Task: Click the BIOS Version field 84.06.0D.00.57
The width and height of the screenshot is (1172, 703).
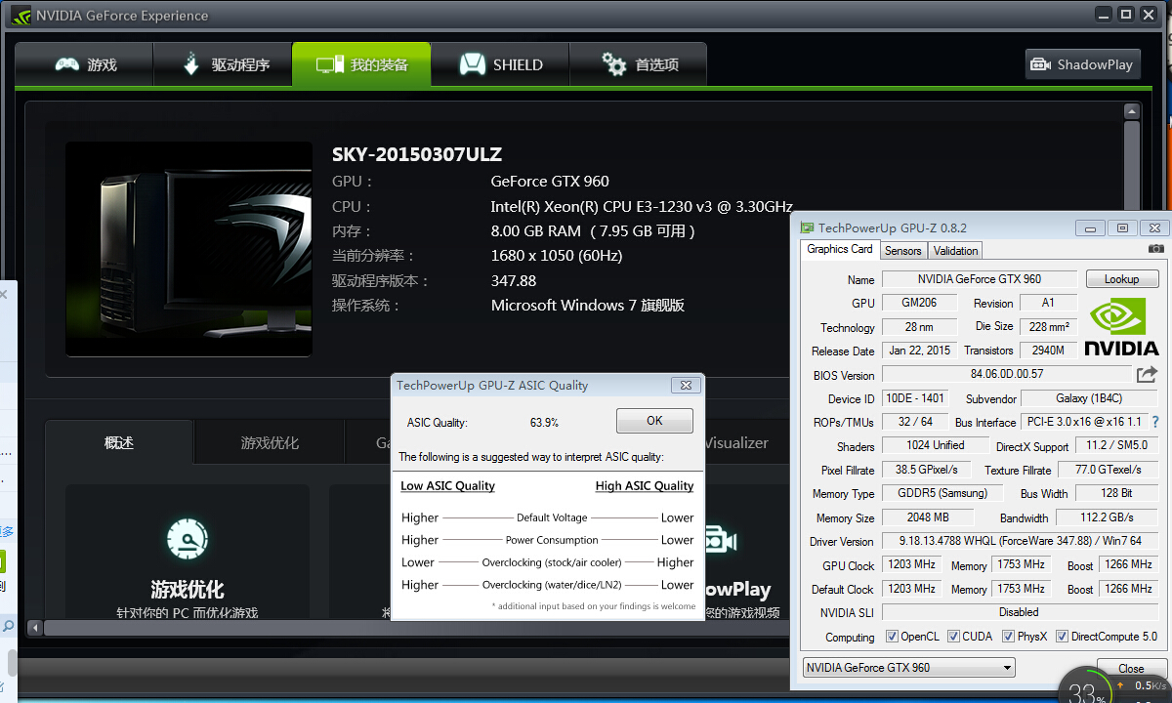Action: pyautogui.click(x=1007, y=374)
